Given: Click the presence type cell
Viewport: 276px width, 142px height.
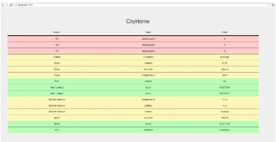Looking at the screenshot, I should (148, 57).
